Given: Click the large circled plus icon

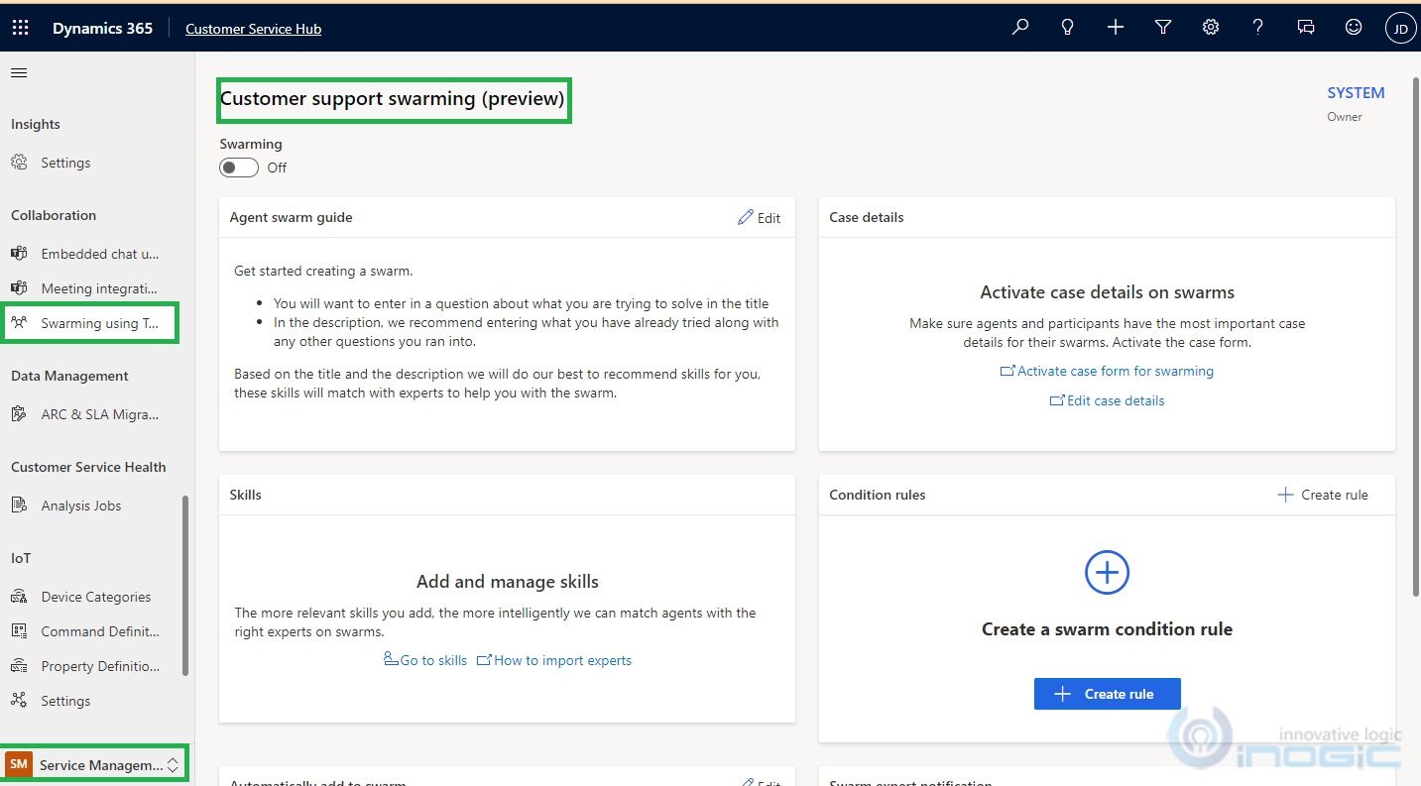Looking at the screenshot, I should tap(1107, 572).
